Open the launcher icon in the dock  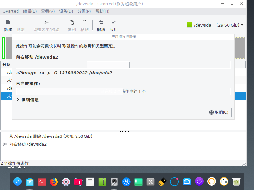click(x=17, y=181)
